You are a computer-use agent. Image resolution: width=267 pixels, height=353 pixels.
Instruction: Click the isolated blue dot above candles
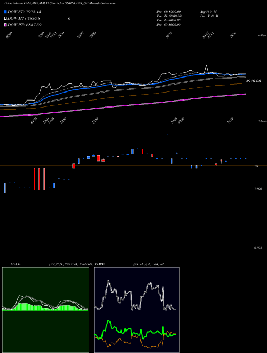(x=167, y=135)
